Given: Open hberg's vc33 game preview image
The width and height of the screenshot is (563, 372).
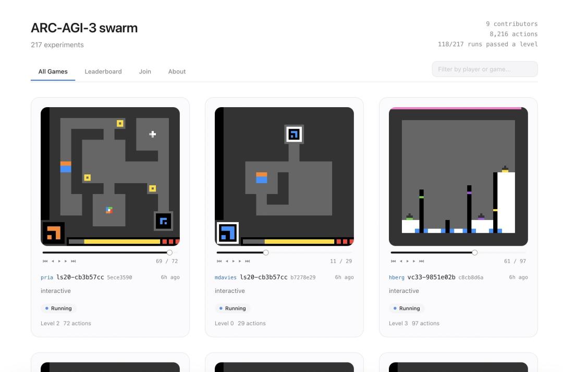Looking at the screenshot, I should (x=458, y=176).
